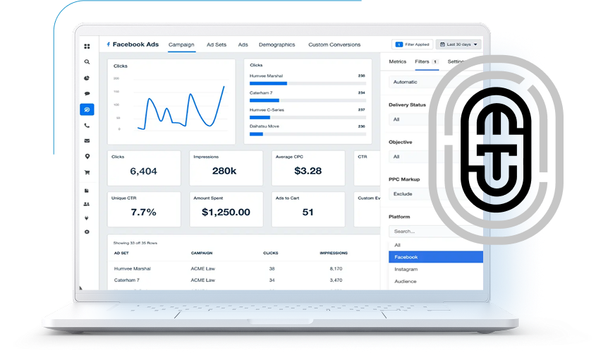Viewport: 608px width, 353px height.
Task: Open the dashboard grid icon in sidebar
Action: click(87, 46)
